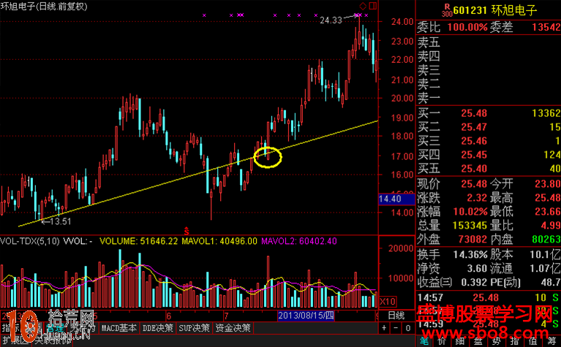Image resolution: width=561 pixels, height=347 pixels.
Task: Switch to the SUP决策 indicator tab
Action: tap(194, 328)
